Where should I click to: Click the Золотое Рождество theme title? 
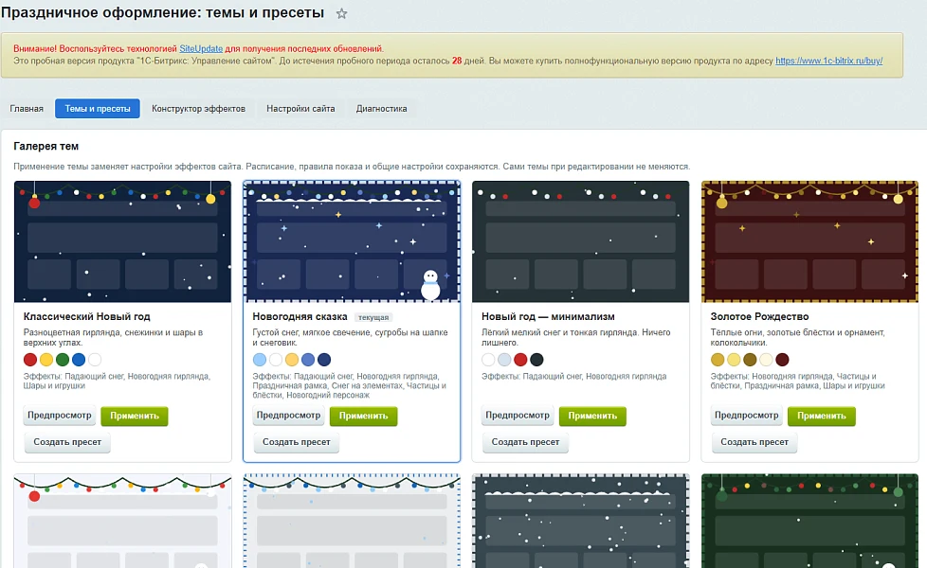[759, 317]
